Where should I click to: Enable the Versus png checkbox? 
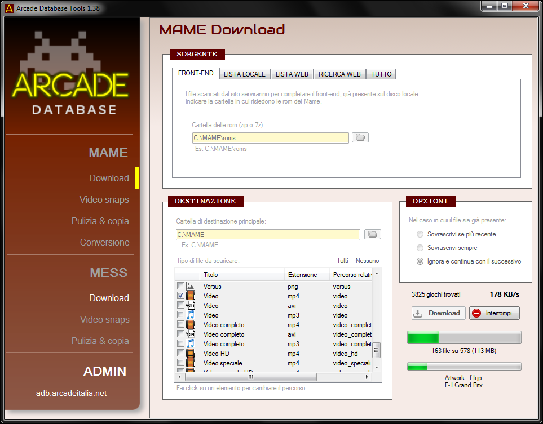click(181, 287)
